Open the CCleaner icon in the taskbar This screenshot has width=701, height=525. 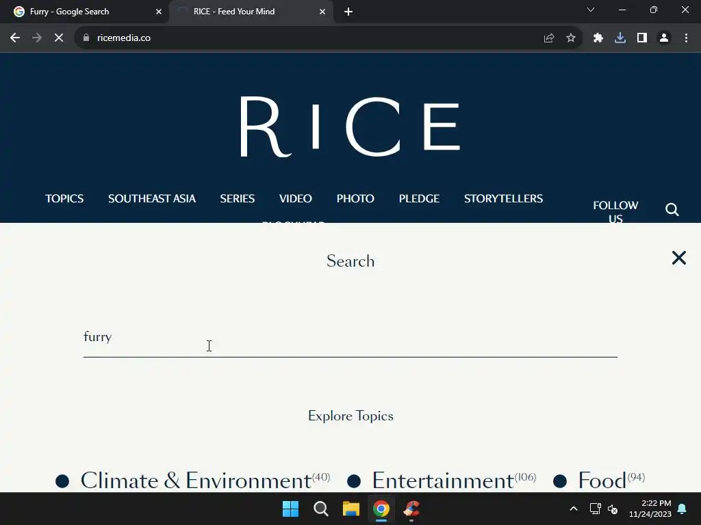411,509
